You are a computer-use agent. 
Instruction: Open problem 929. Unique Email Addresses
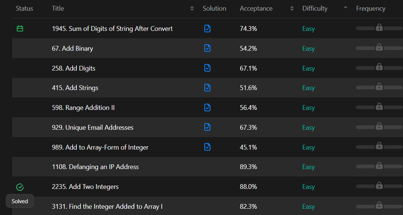93,127
